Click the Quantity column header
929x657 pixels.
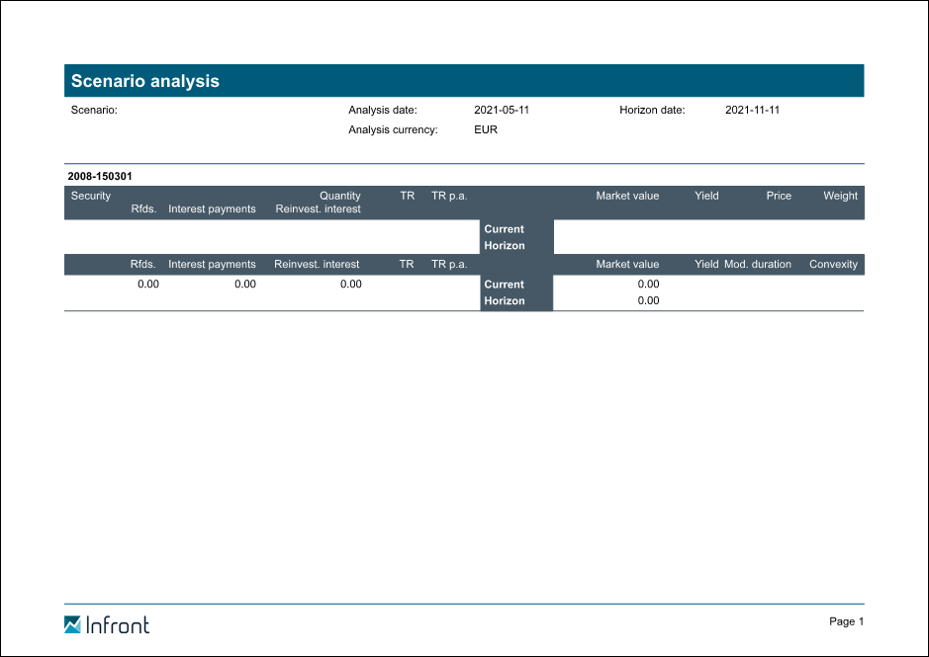tap(339, 196)
